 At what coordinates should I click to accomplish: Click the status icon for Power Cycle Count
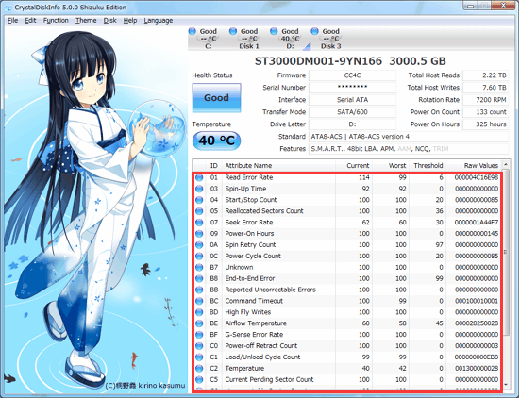[x=199, y=257]
